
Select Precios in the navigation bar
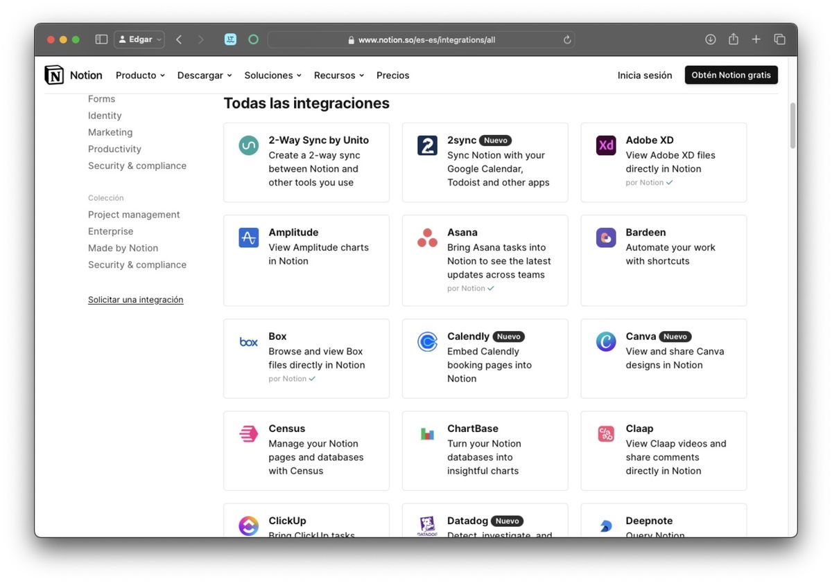tap(392, 75)
